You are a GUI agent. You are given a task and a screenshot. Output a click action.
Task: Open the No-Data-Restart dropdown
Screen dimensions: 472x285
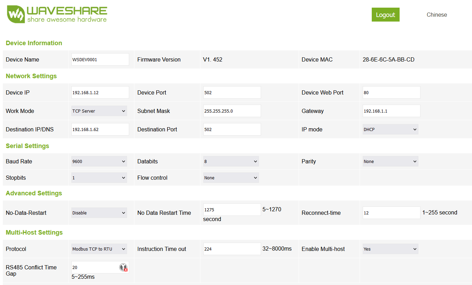[x=99, y=213]
